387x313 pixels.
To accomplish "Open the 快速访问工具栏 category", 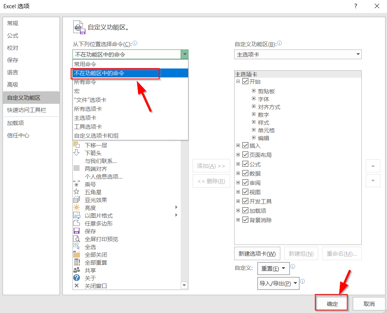I will tap(31, 110).
